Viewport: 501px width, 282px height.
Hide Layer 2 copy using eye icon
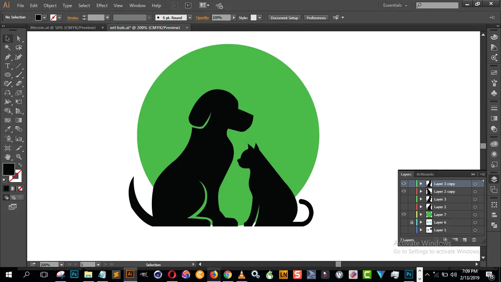coord(404,192)
